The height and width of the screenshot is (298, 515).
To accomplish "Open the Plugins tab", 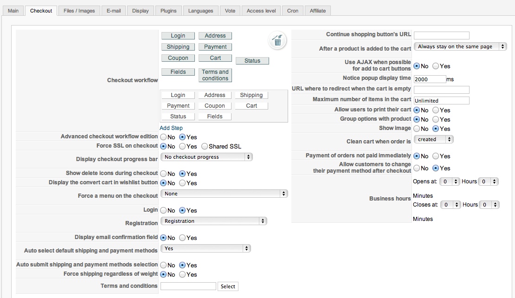I will coord(168,11).
